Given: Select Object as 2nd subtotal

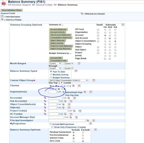Looking at the screenshot, I should (x=110, y=47).
